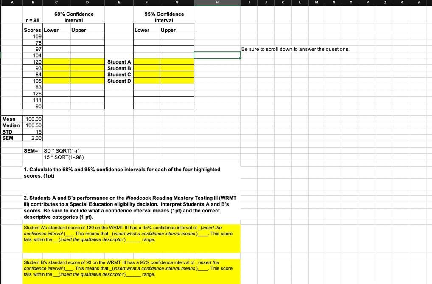Select the median value 100.50

tap(33, 125)
